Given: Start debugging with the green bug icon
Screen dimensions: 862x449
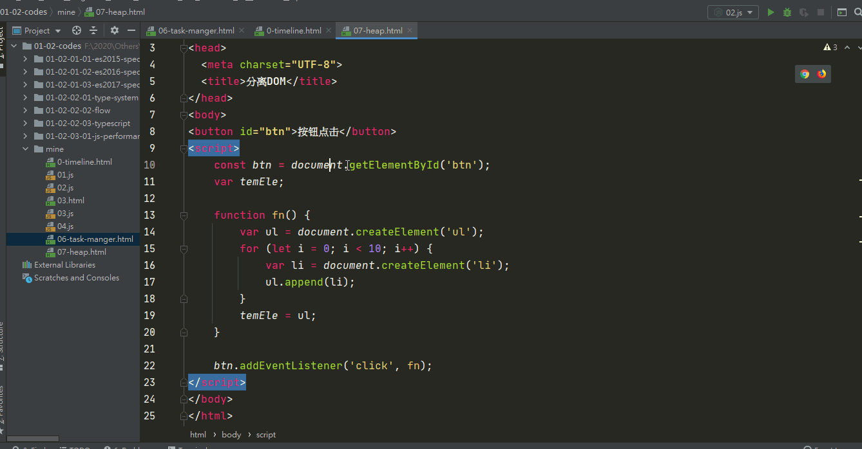Looking at the screenshot, I should coord(787,12).
